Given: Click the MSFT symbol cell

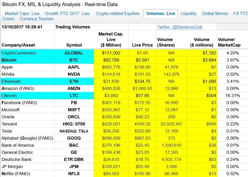Looking at the screenshot, I should 74,110.
